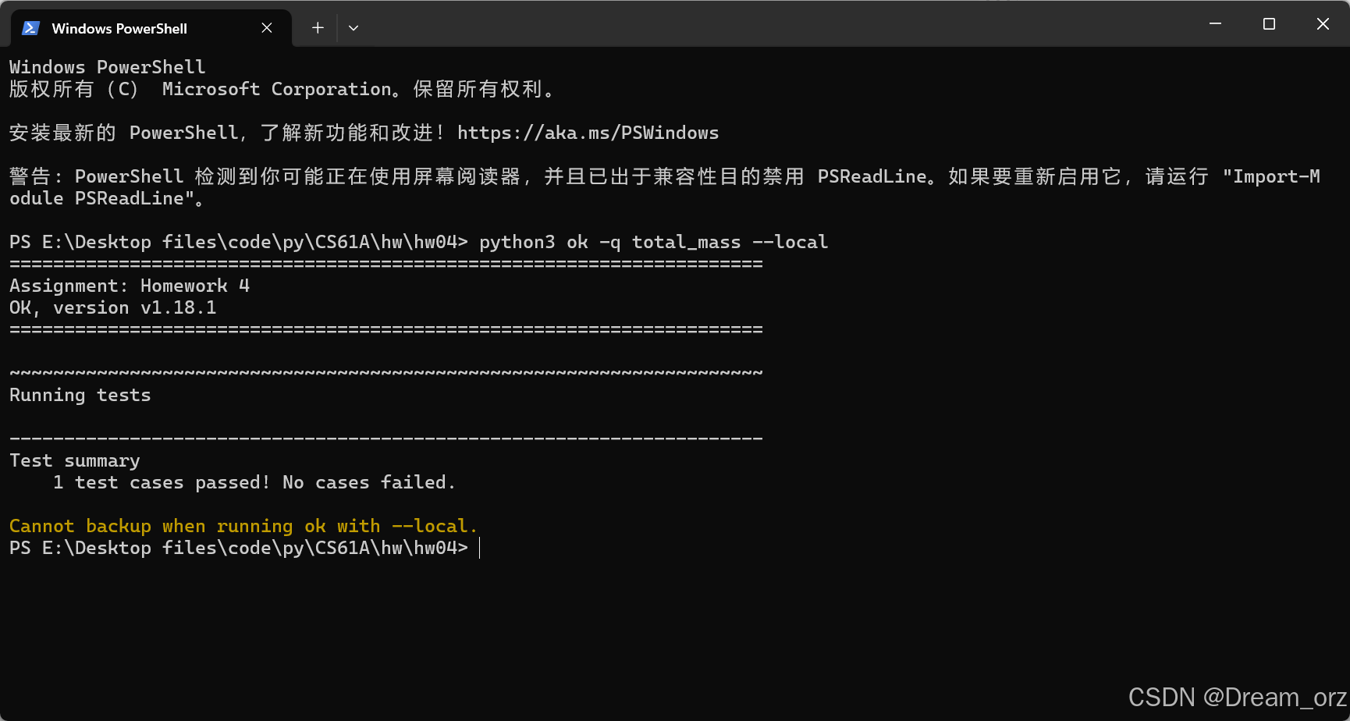Screen dimensions: 1350x721
Task: Click the Test summary line
Action: pyautogui.click(x=74, y=460)
